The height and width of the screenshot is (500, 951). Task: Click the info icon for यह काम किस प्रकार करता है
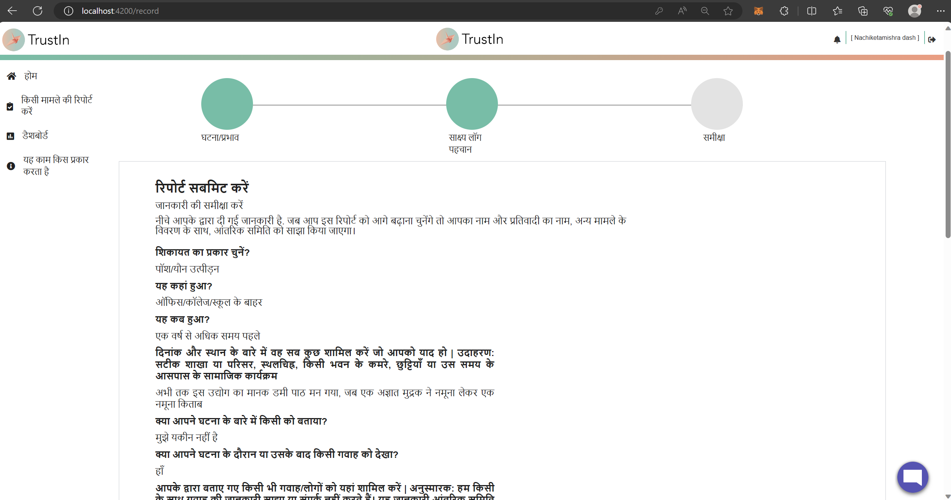coord(10,166)
